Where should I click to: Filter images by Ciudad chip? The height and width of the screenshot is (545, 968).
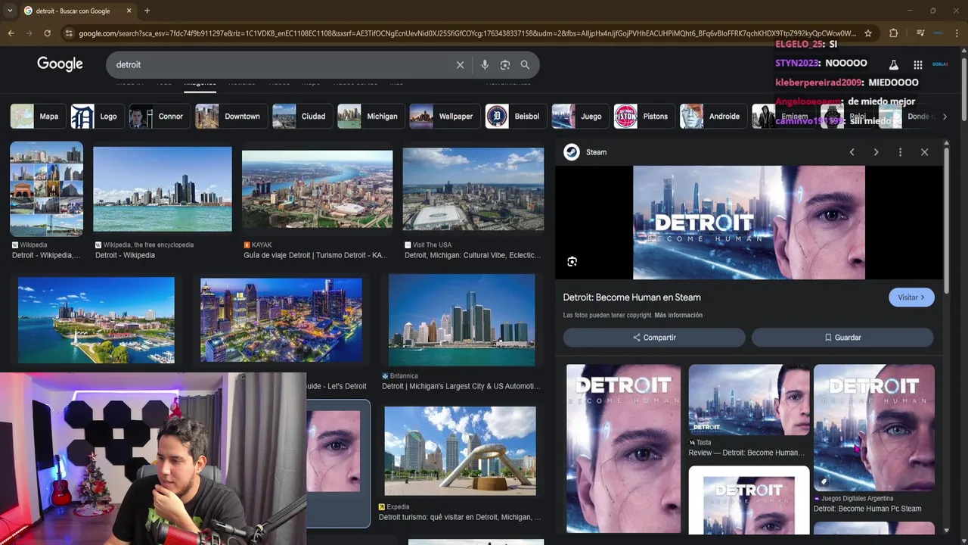(x=301, y=117)
